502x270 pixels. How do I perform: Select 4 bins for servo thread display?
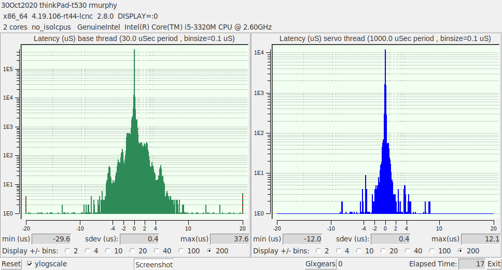[x=339, y=251]
